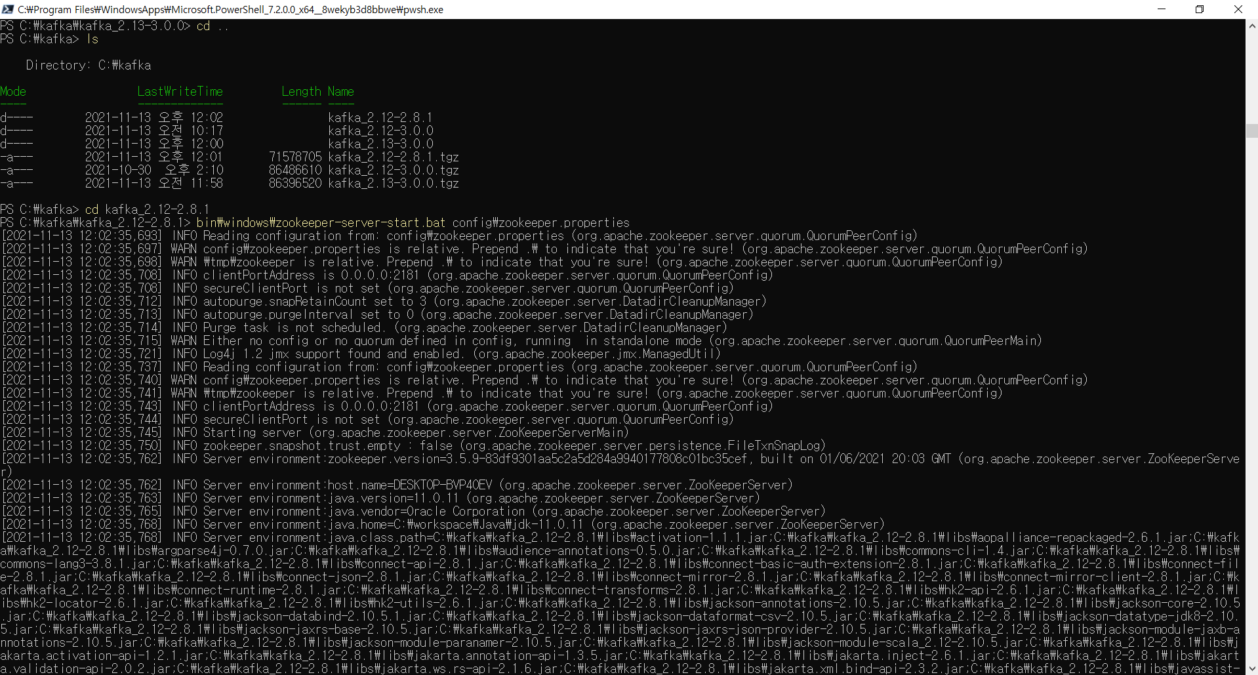Click the 'cd kafka_2.12-2.8.1' command
Viewport: 1258px width, 675px height.
(148, 209)
